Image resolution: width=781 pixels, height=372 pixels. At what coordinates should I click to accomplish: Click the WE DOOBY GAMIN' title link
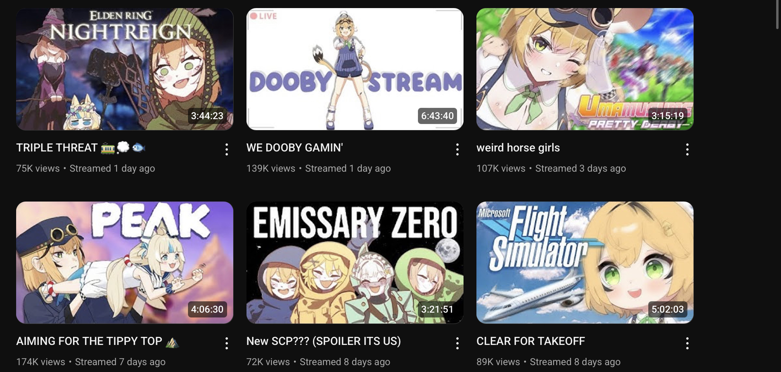pos(294,148)
